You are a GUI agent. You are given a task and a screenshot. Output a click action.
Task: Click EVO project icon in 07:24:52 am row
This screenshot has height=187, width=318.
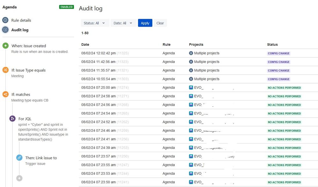point(191,122)
